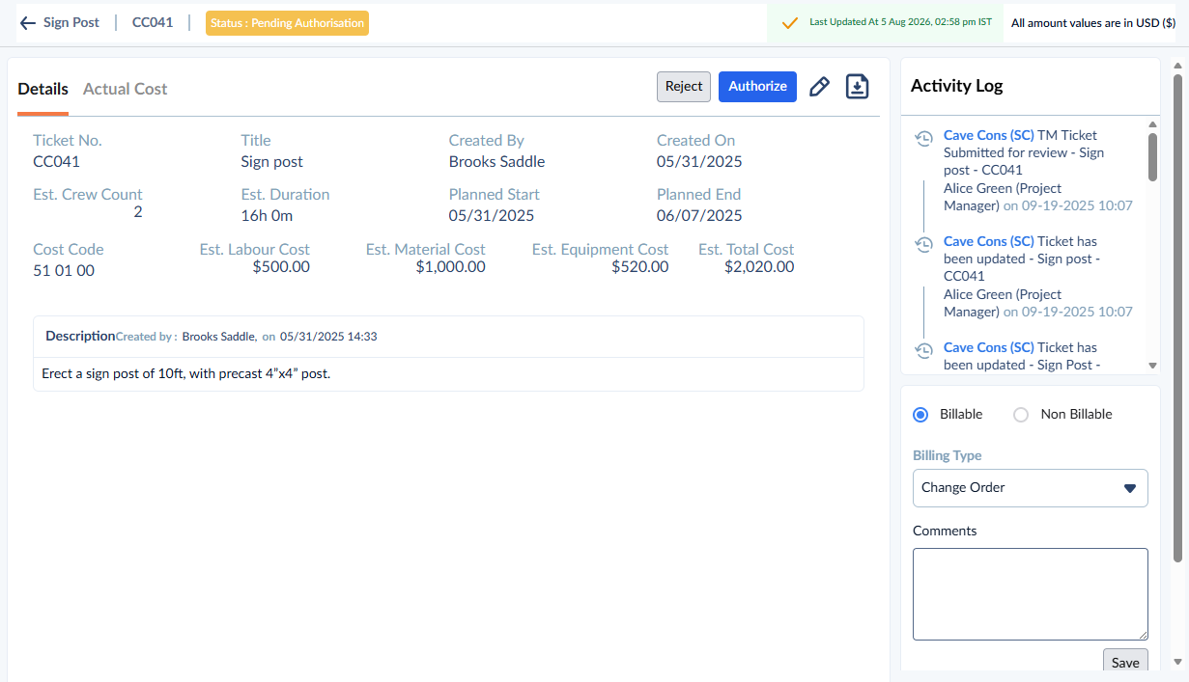
Task: Switch to the Details tab
Action: point(42,89)
